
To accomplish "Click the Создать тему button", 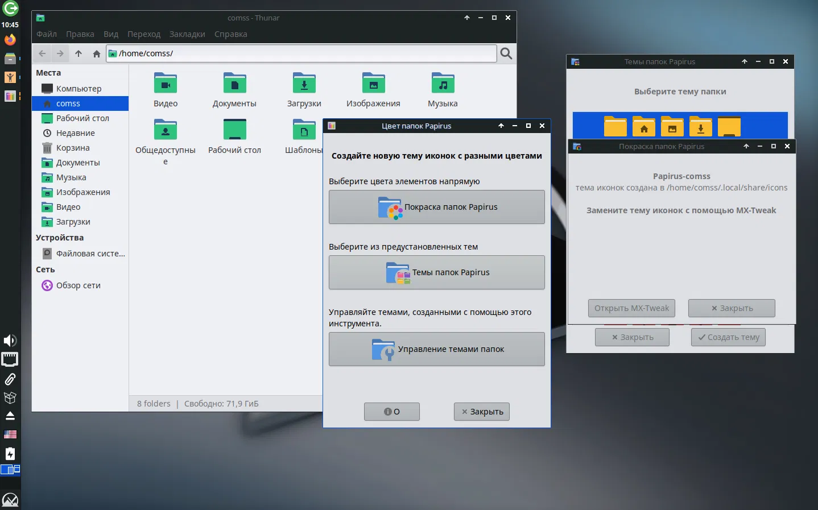I will 729,337.
